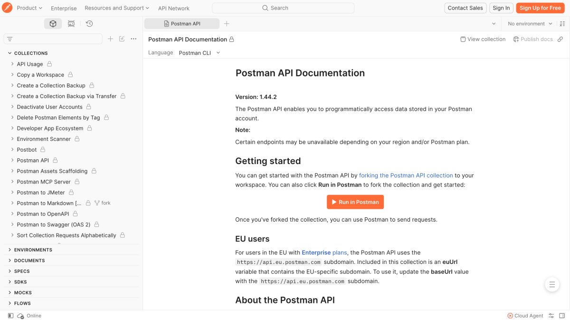Click the Sign In button
The height and width of the screenshot is (321, 570).
501,8
